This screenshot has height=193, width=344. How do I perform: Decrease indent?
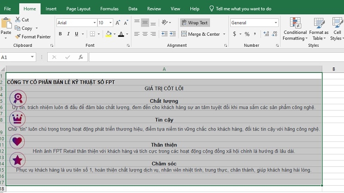[164, 34]
